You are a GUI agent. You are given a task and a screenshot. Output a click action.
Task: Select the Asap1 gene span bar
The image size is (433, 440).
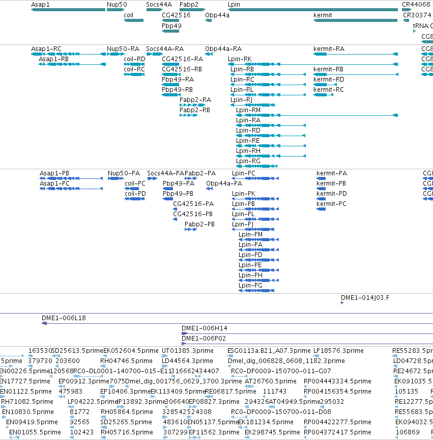pyautogui.click(x=68, y=10)
